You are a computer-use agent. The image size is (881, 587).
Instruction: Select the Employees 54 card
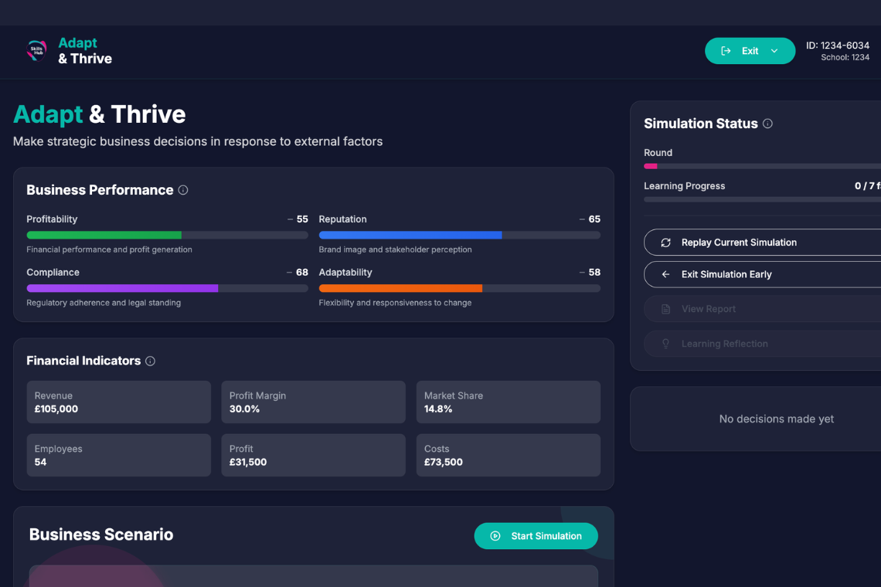click(118, 455)
